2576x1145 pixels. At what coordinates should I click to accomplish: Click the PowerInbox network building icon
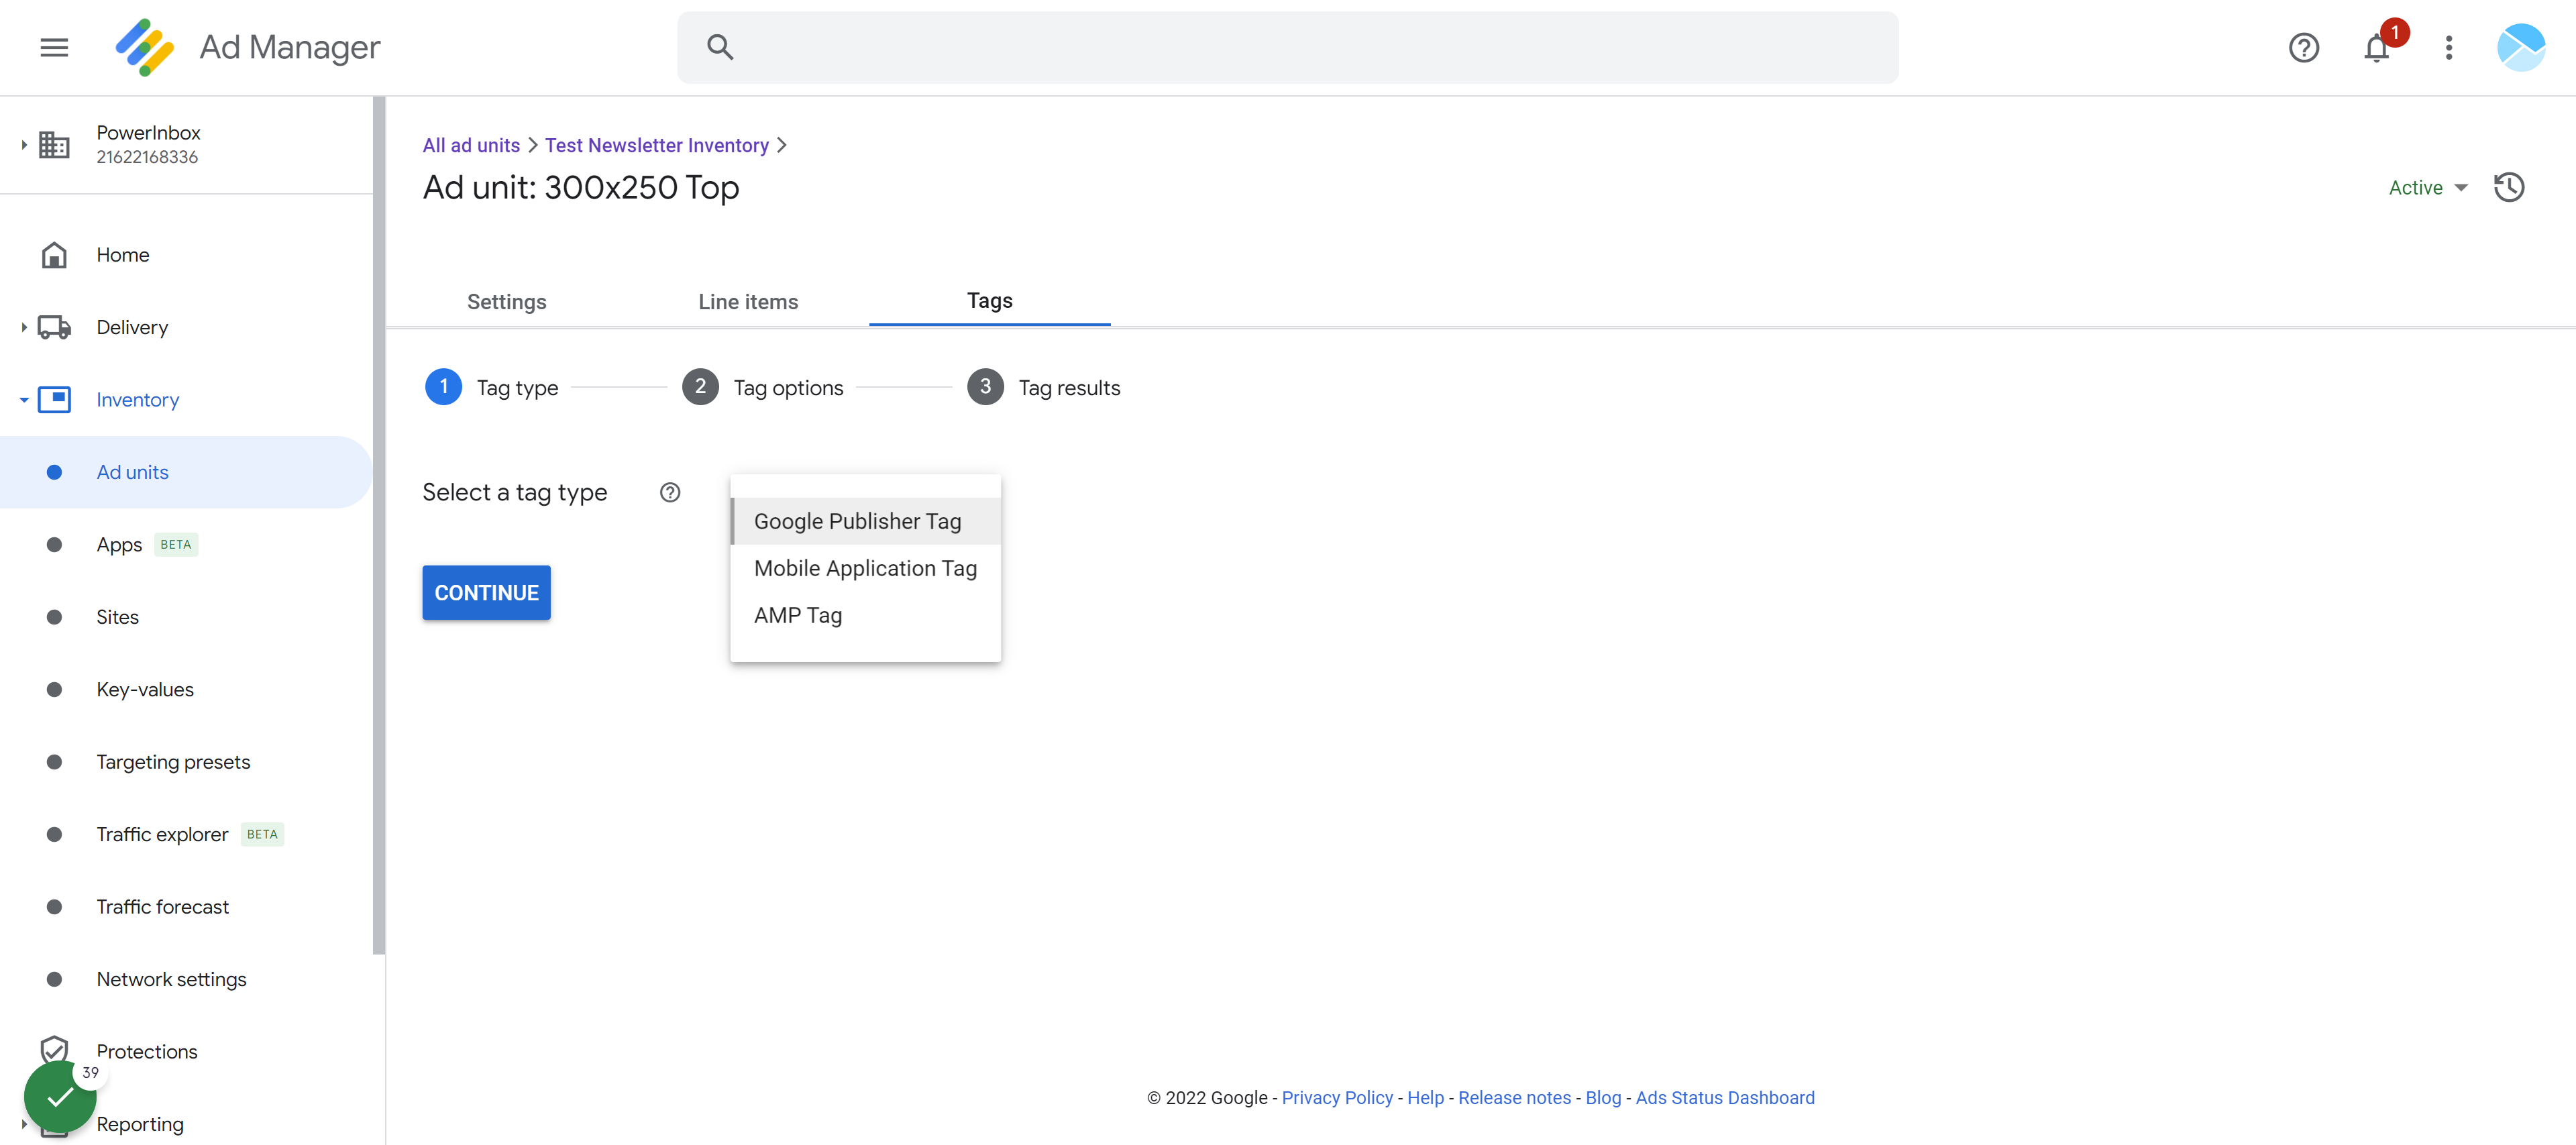click(x=54, y=145)
